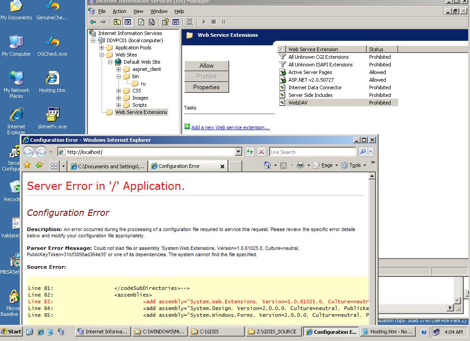This screenshot has height=341, width=470.
Task: Expand the CSS folder node
Action: [119, 91]
